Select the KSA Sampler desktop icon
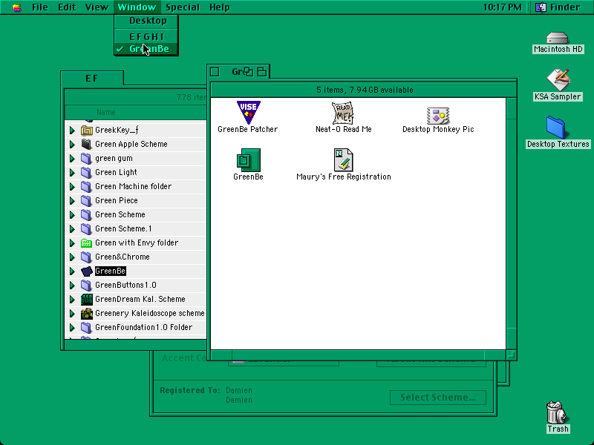Viewport: 594px width, 445px height. coord(558,80)
